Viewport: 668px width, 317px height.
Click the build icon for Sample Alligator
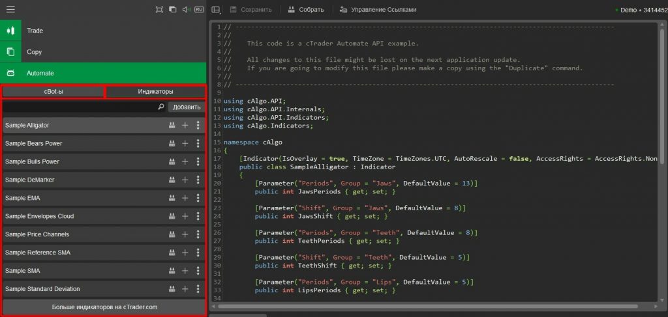click(x=172, y=125)
